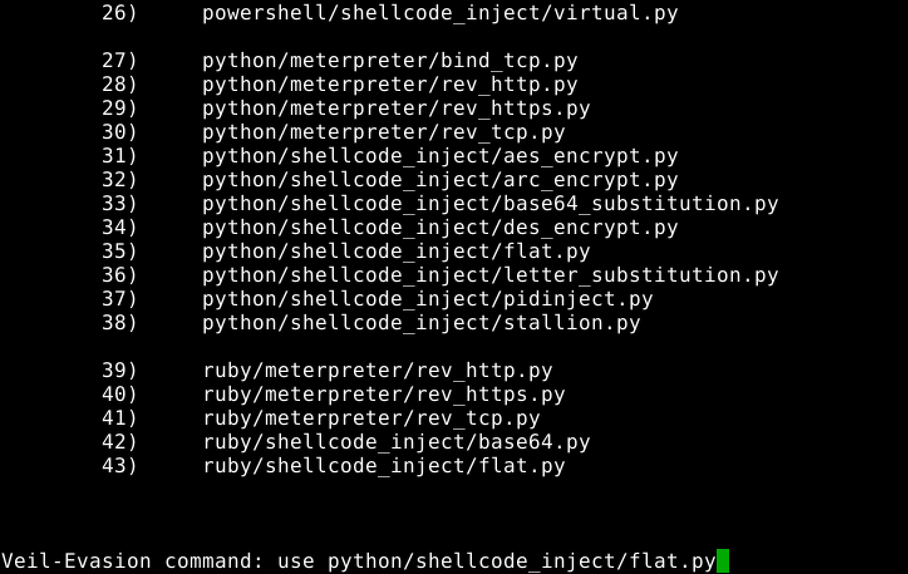
Task: Click python/shellcode_inject/base64_substitution.py
Action: (489, 204)
